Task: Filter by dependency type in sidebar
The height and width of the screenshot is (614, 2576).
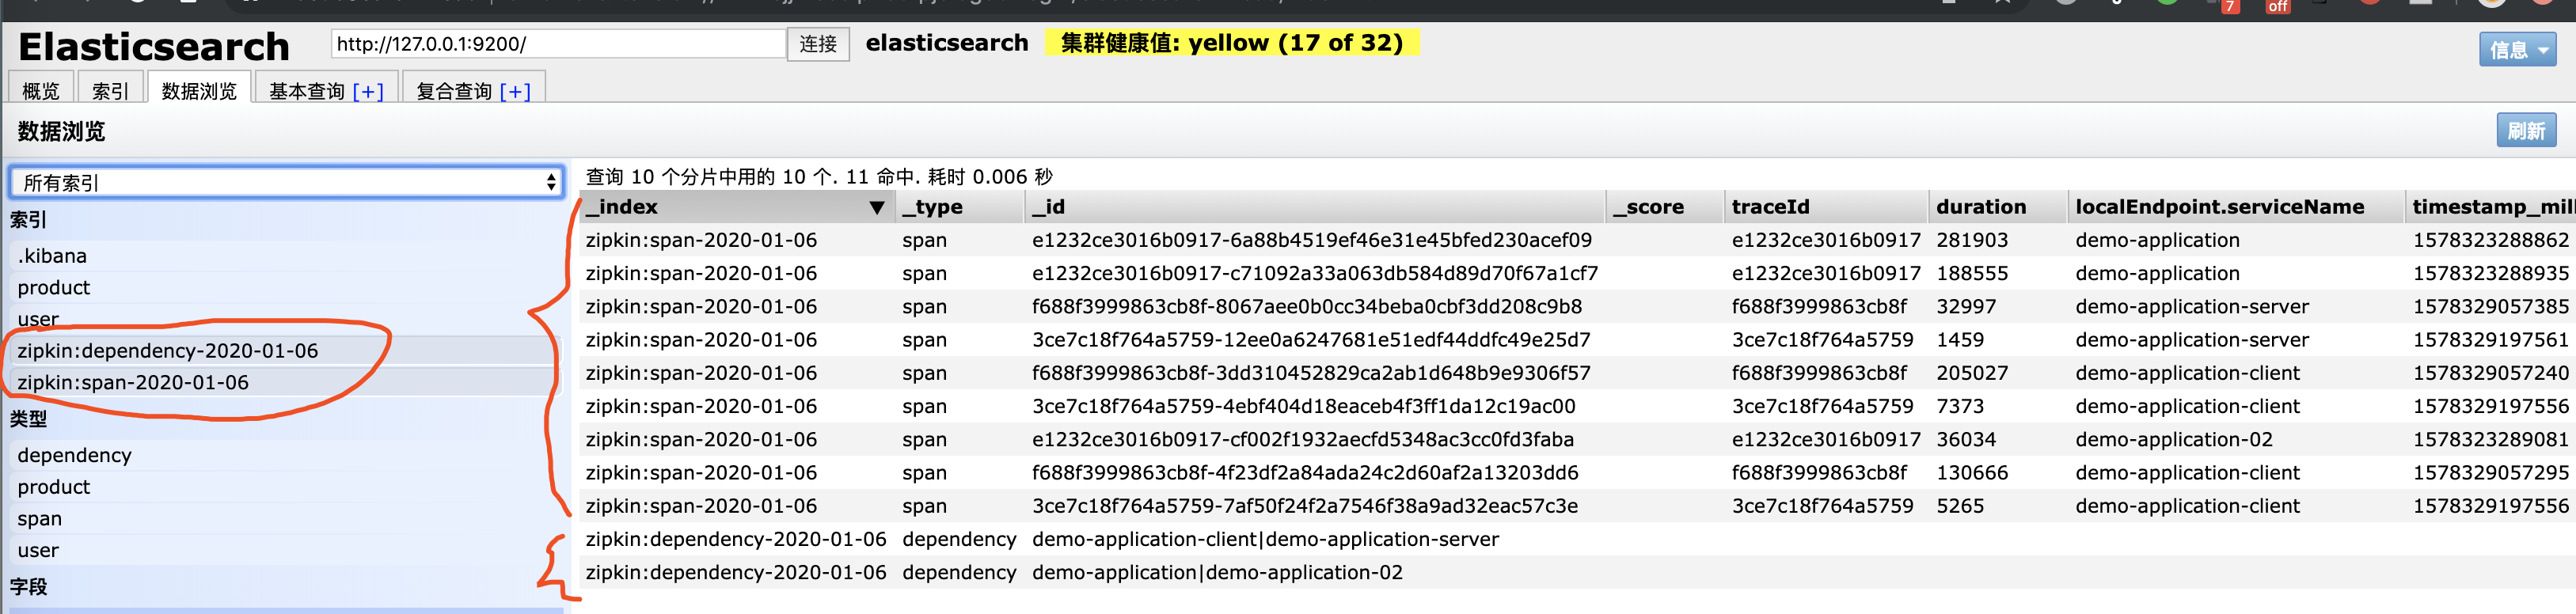Action: (x=284, y=455)
